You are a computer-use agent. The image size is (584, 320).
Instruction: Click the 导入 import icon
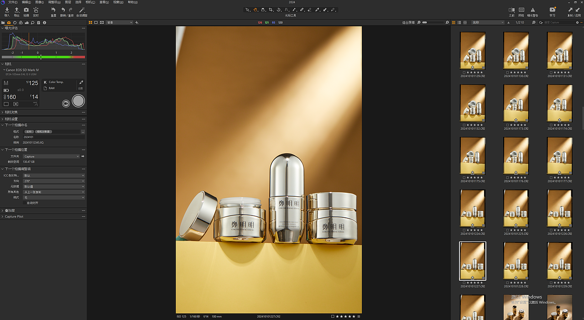click(7, 10)
